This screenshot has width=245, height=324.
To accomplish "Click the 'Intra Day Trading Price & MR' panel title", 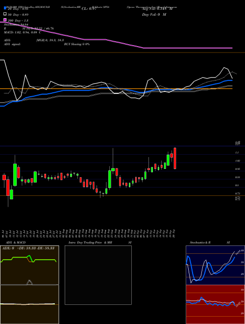I will (x=90, y=243).
